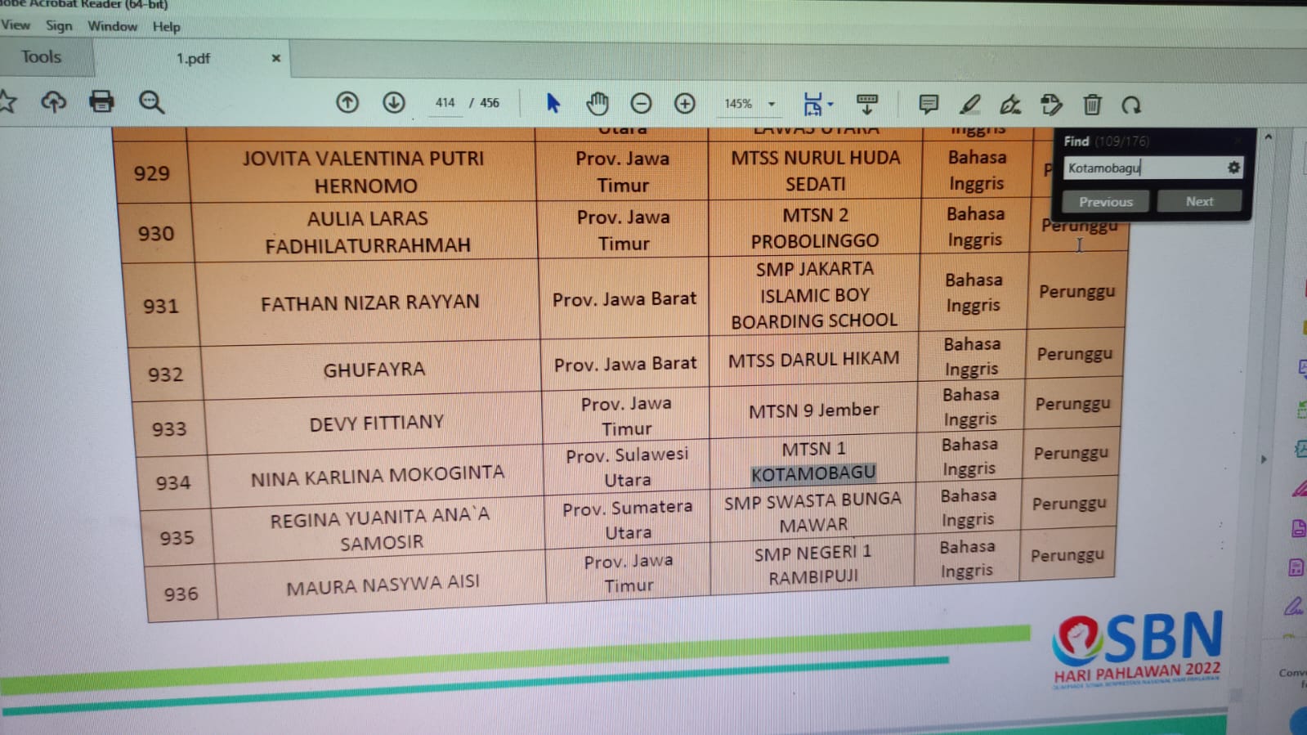Screen dimensions: 1307x735
Task: Click the zoom out minus icon
Action: (641, 104)
